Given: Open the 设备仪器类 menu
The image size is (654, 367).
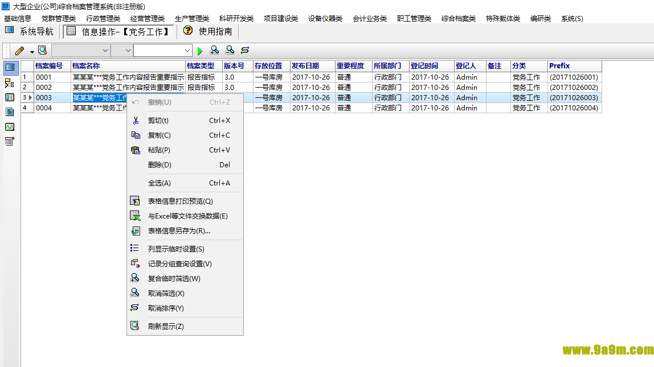Looking at the screenshot, I should click(x=325, y=19).
